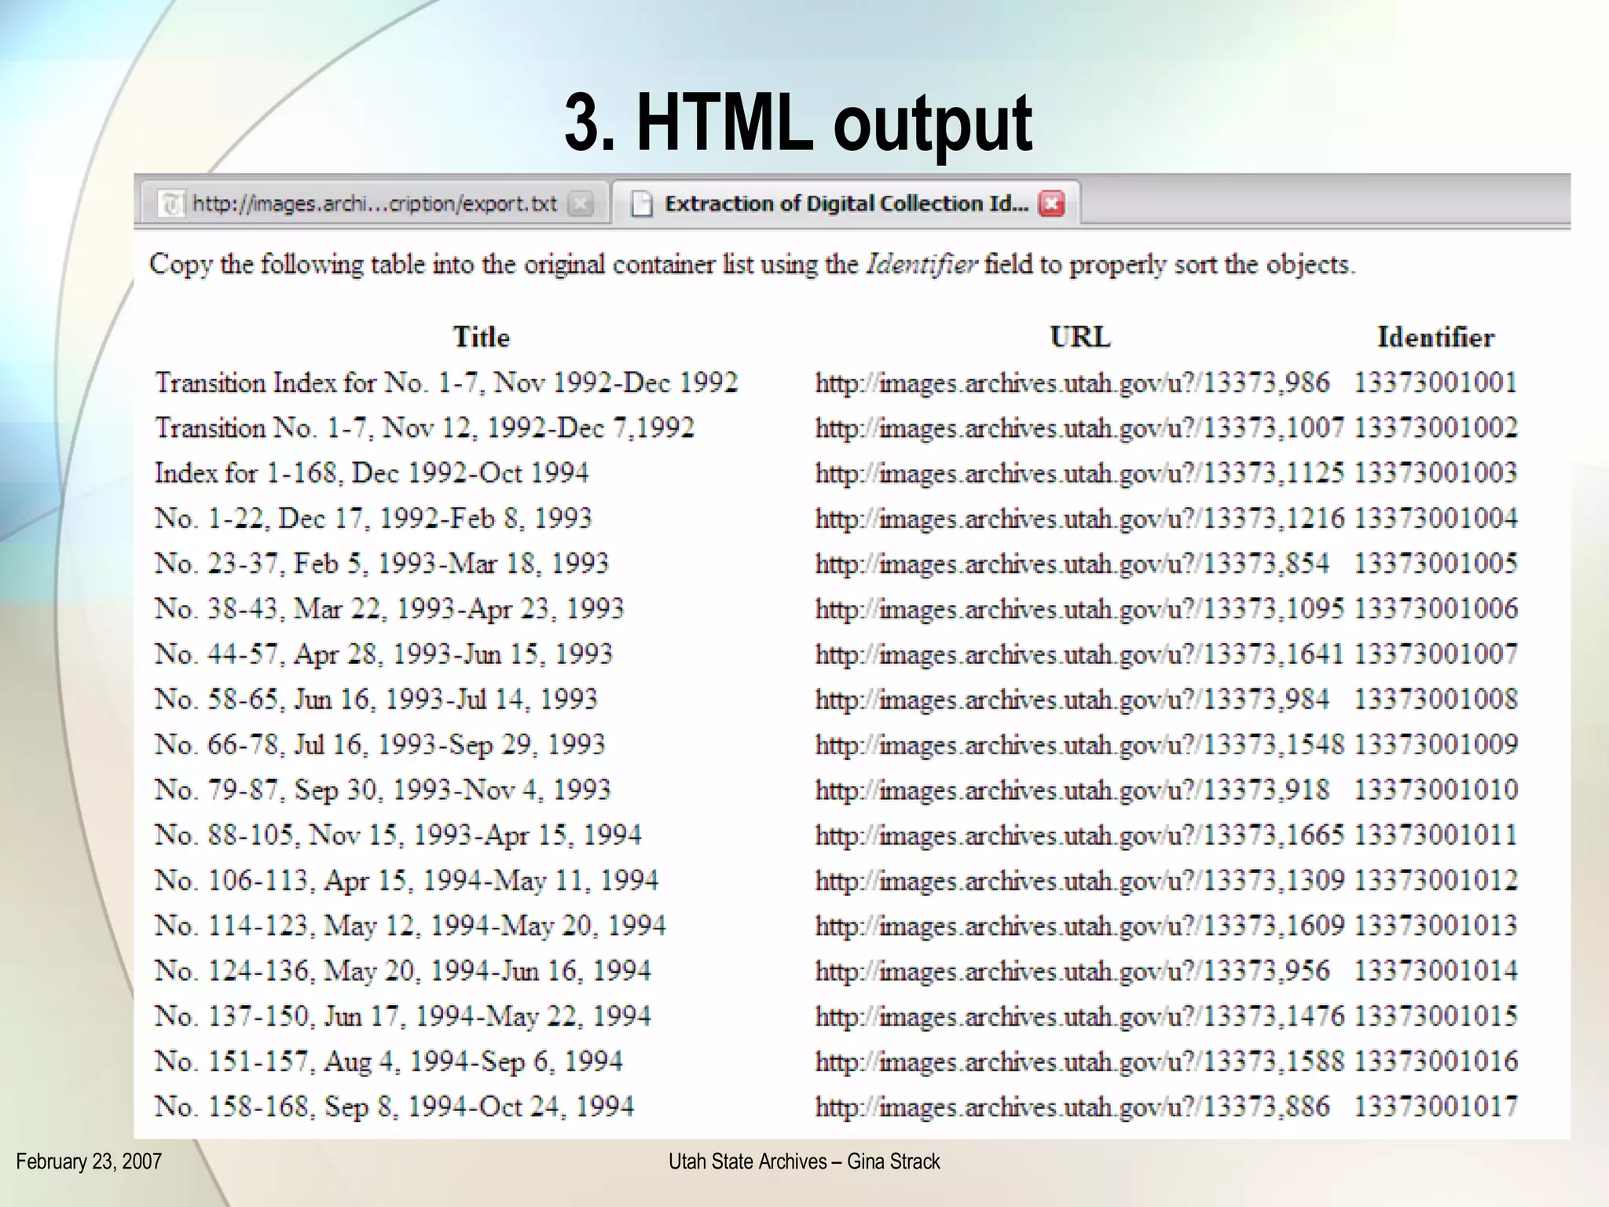Click identifier 13373001011
This screenshot has width=1609, height=1207.
pos(1435,835)
